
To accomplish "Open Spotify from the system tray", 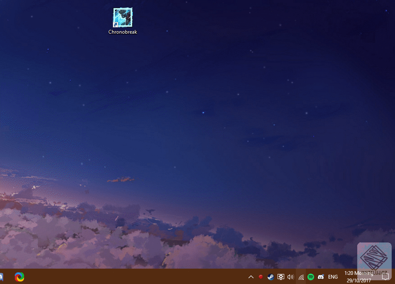I will pyautogui.click(x=311, y=277).
